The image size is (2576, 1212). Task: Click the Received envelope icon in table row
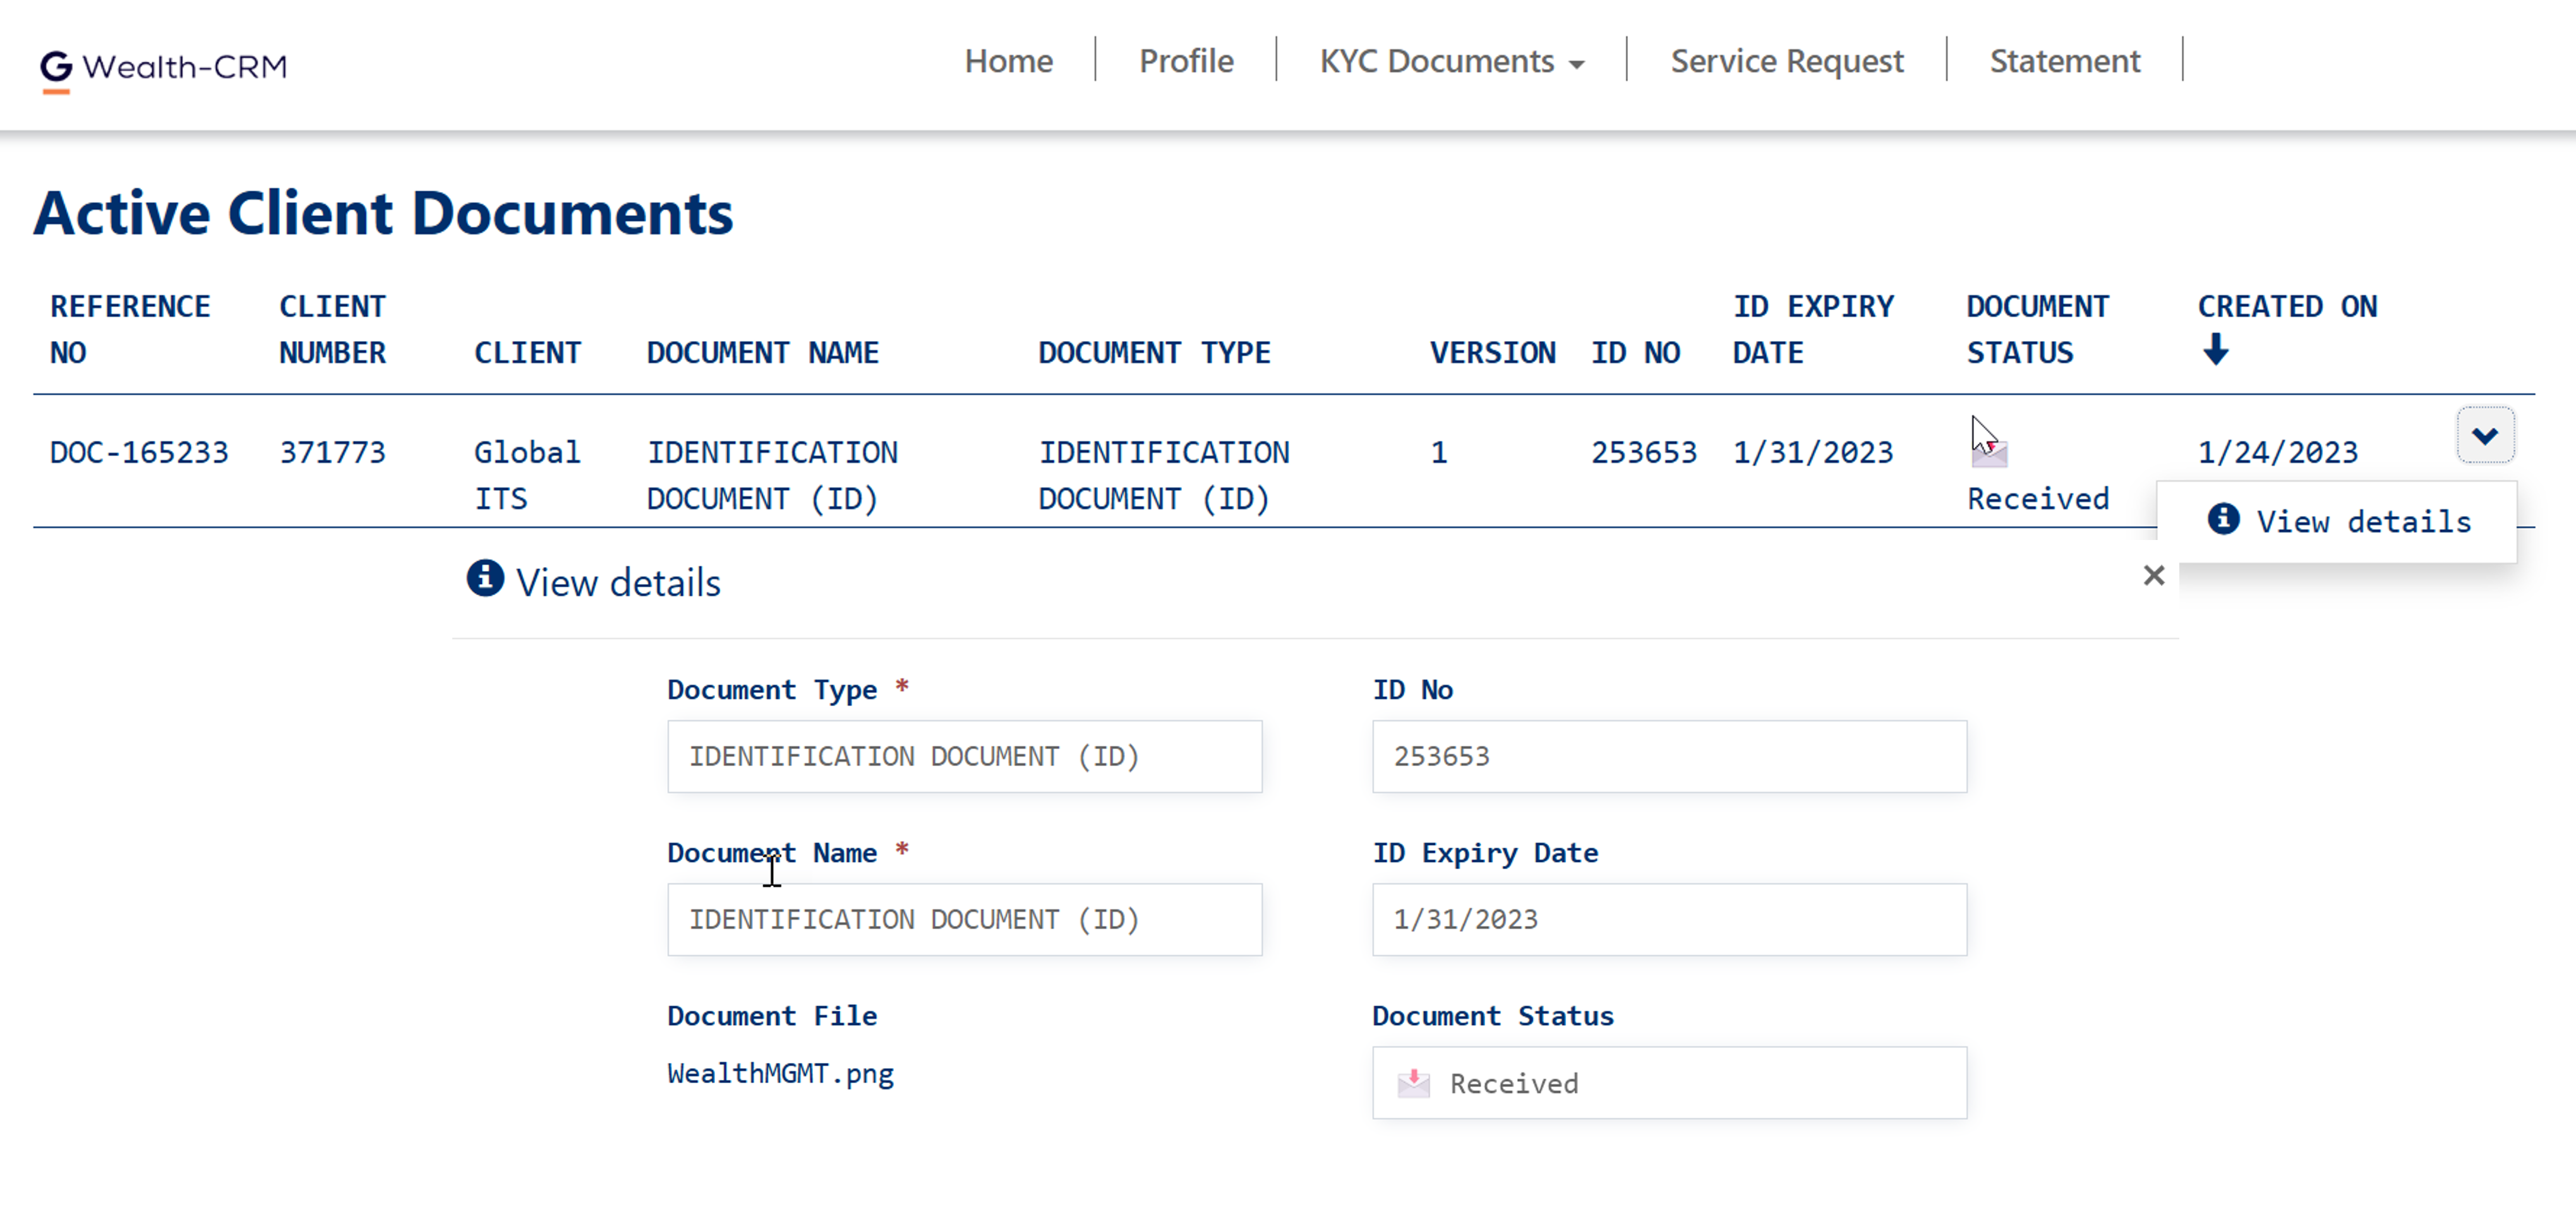click(1989, 453)
